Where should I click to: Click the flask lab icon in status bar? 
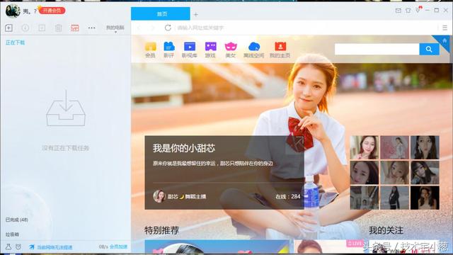point(8,247)
